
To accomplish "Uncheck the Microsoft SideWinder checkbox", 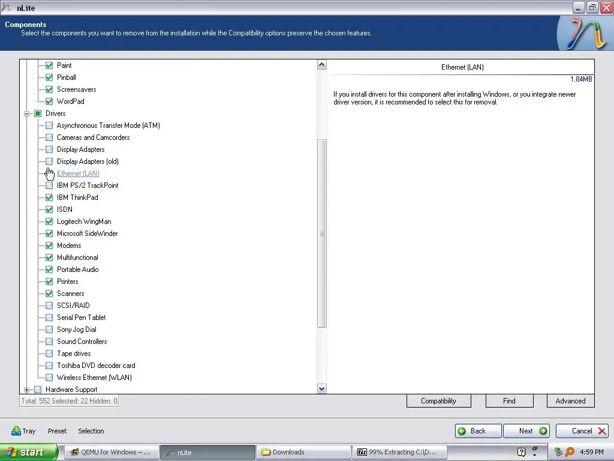I will tap(49, 234).
